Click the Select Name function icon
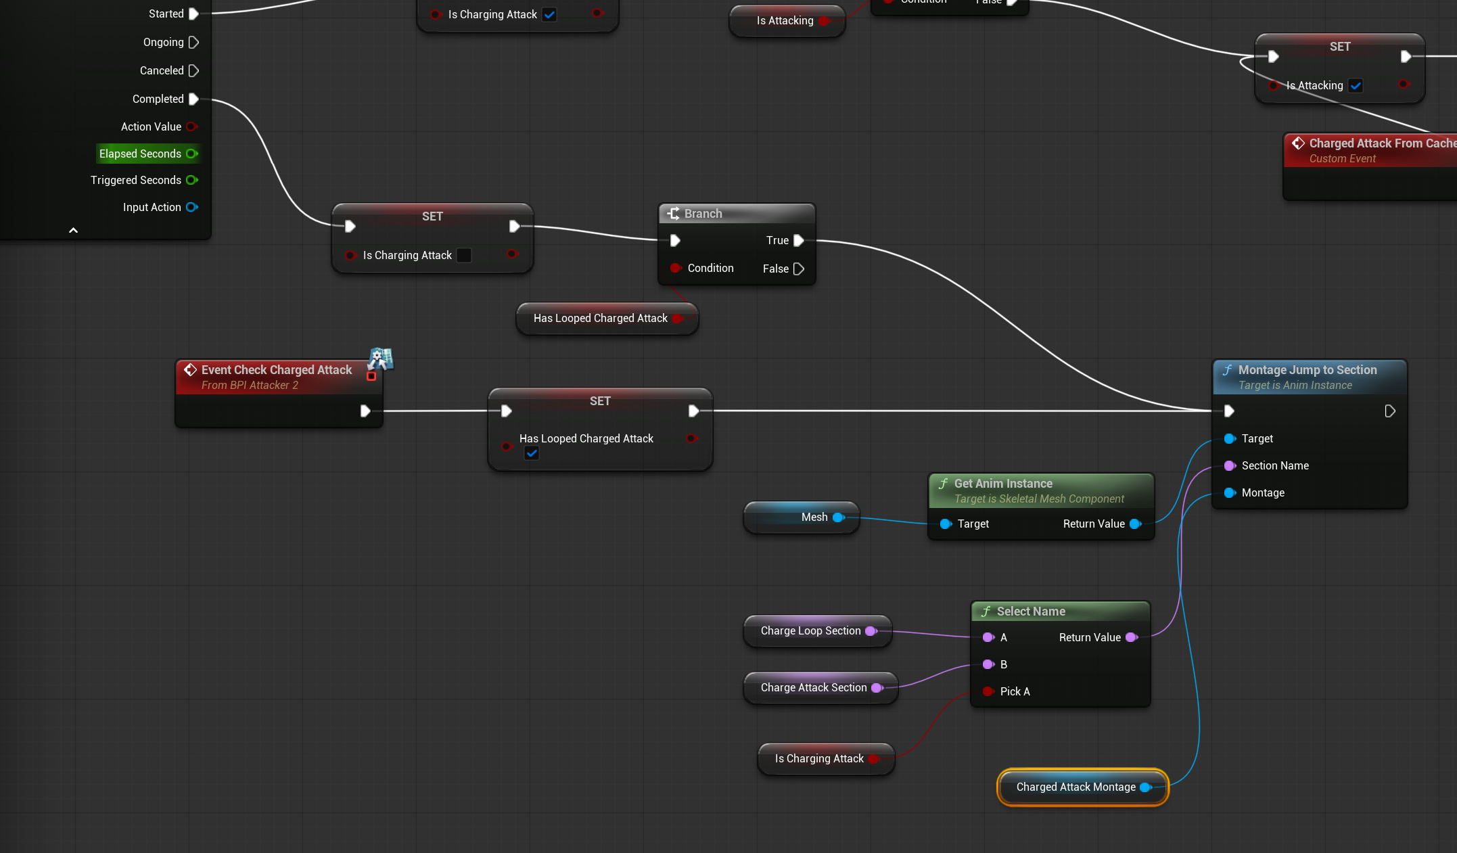Screen dimensions: 1457x853 986,612
